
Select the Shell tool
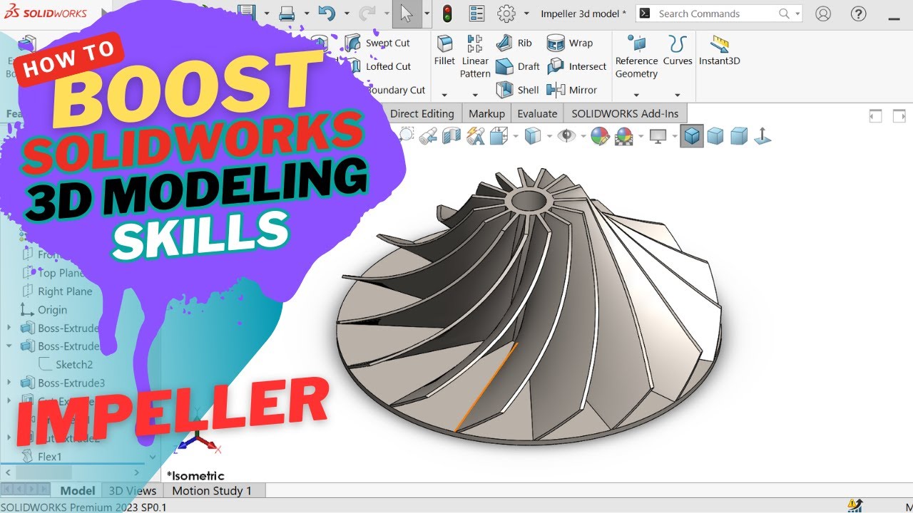click(518, 90)
